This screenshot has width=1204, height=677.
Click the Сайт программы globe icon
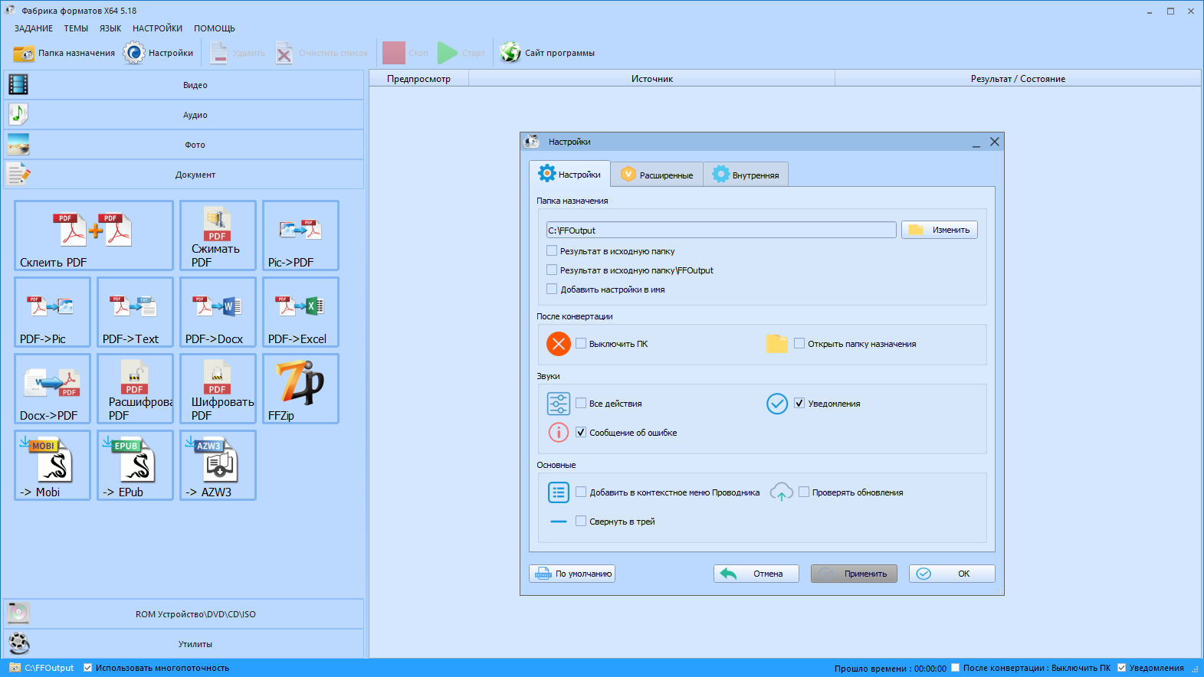pyautogui.click(x=510, y=53)
